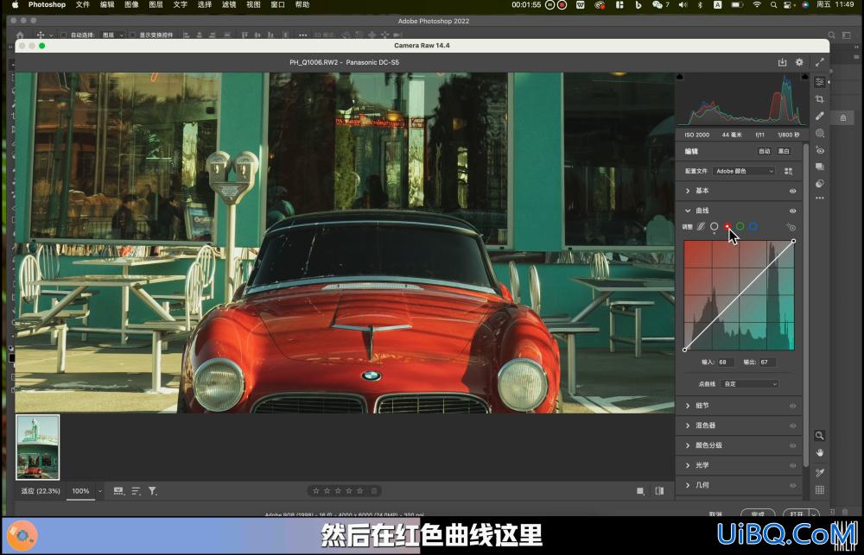Toggle filmstrip display icon
This screenshot has width=864, height=555.
[118, 490]
